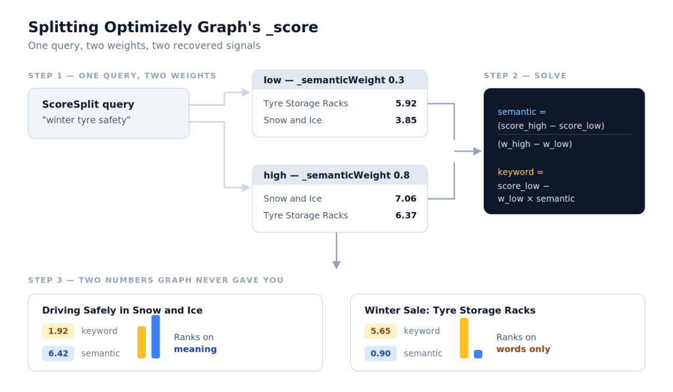Click the ScoreSplit query box
Screen dimensions: 673x392
coord(108,113)
